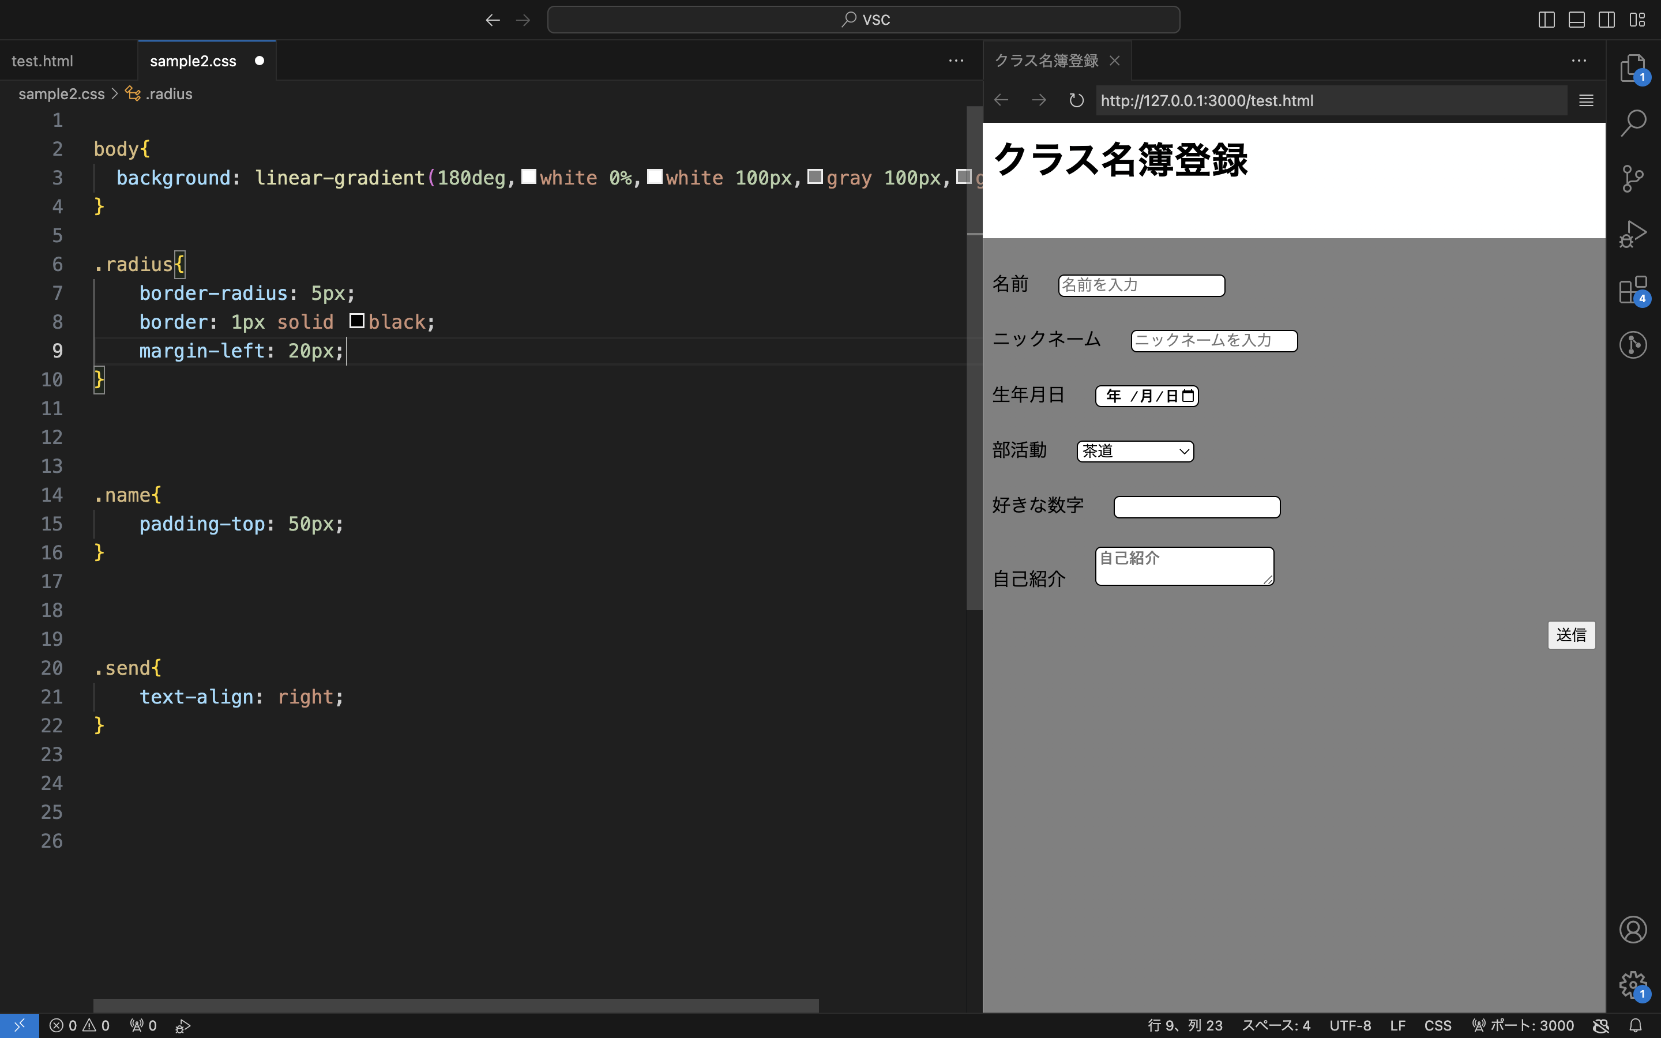Open the Source Control view
The width and height of the screenshot is (1661, 1038).
point(1633,178)
